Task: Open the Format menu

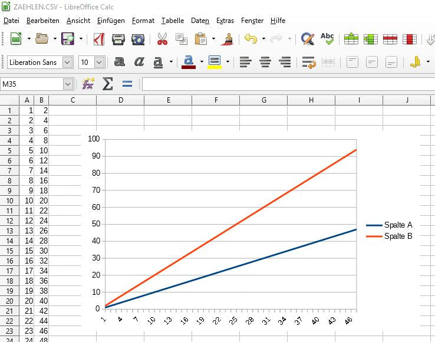Action: 143,21
